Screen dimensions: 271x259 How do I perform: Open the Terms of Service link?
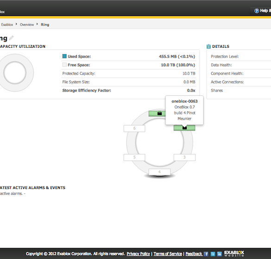(168, 254)
